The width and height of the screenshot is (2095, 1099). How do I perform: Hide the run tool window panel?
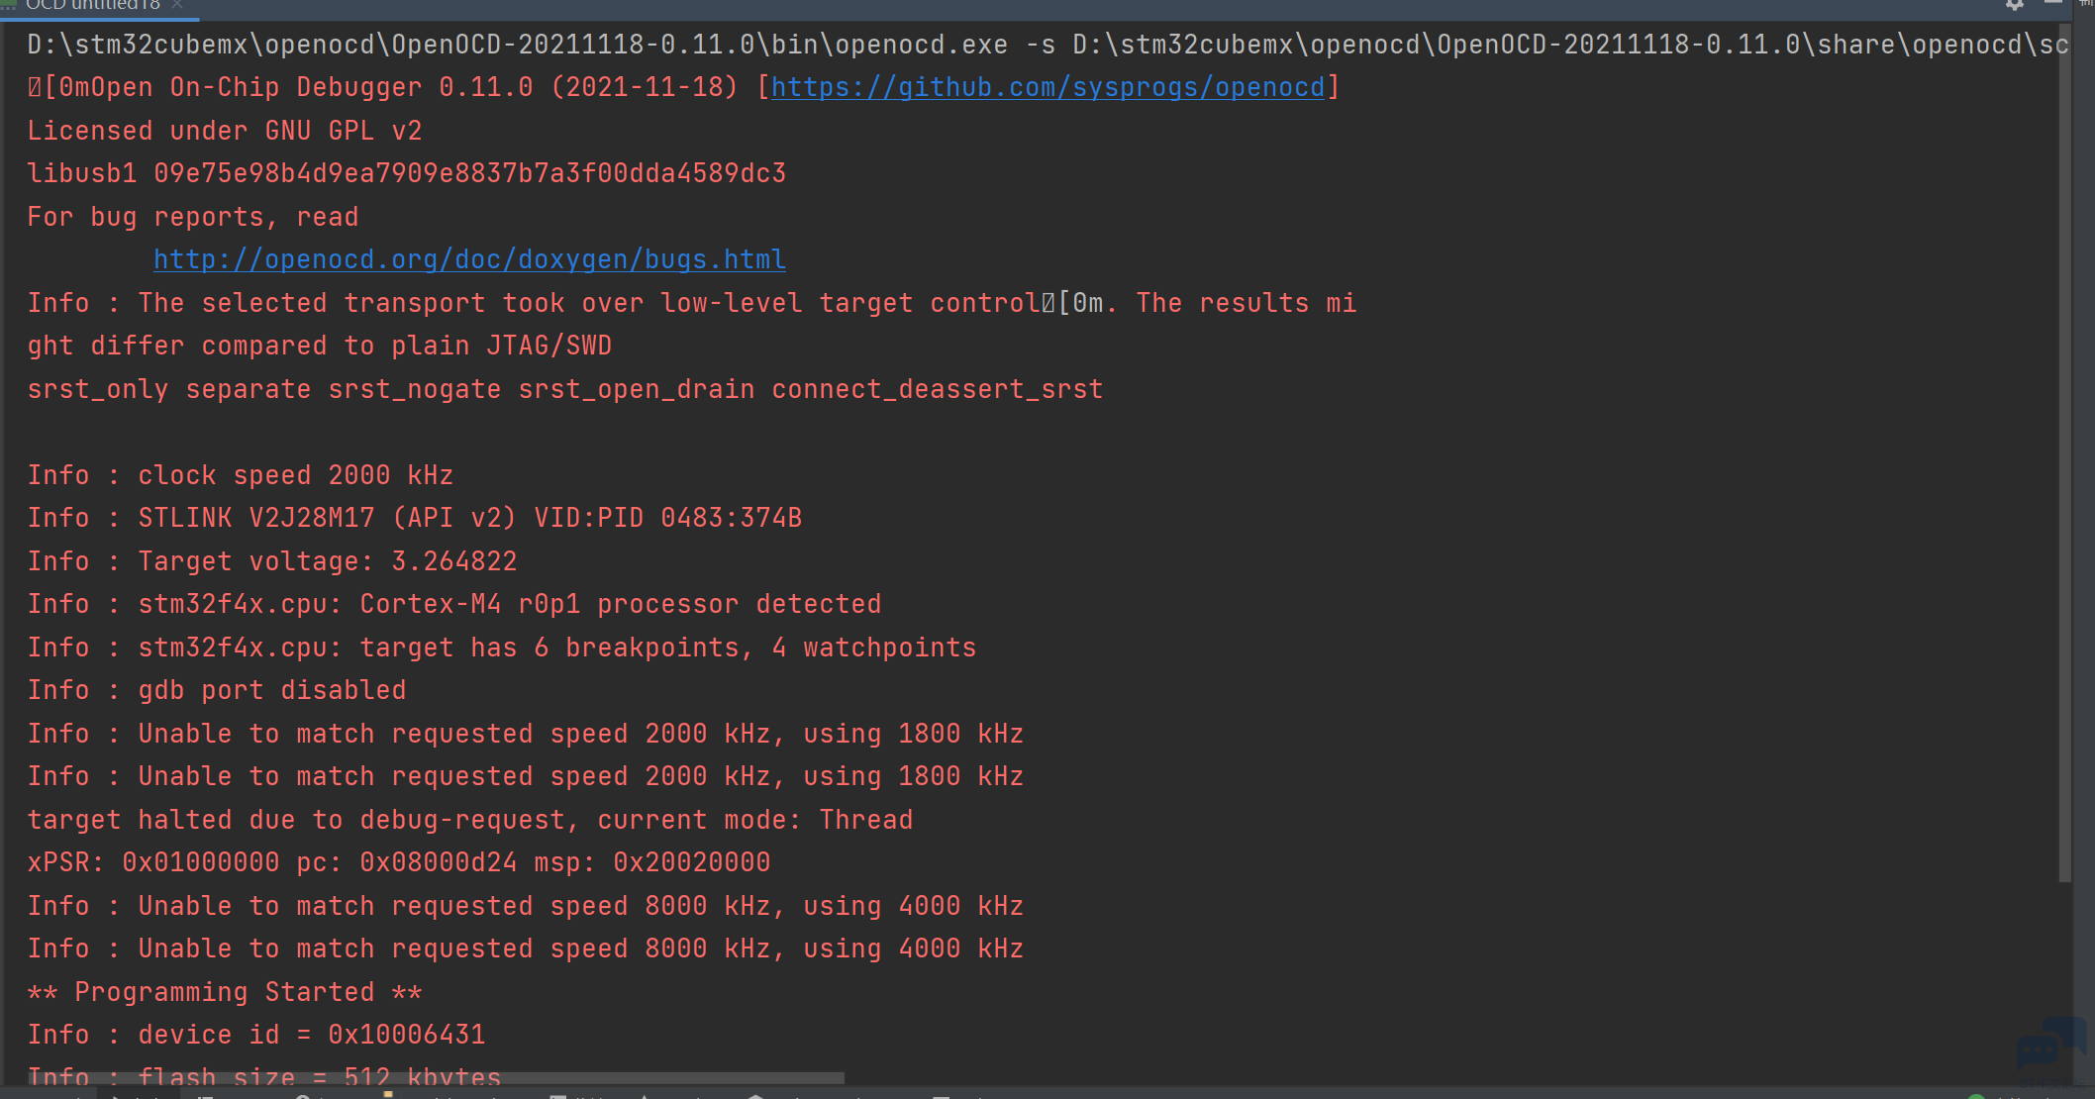(2053, 4)
